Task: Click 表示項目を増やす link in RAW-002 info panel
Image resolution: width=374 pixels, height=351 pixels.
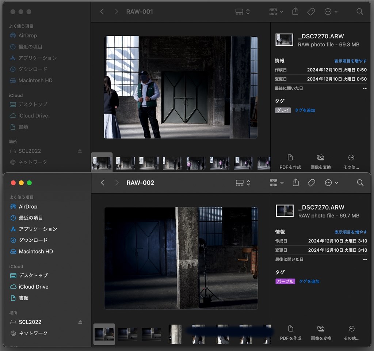Action: tap(351, 232)
